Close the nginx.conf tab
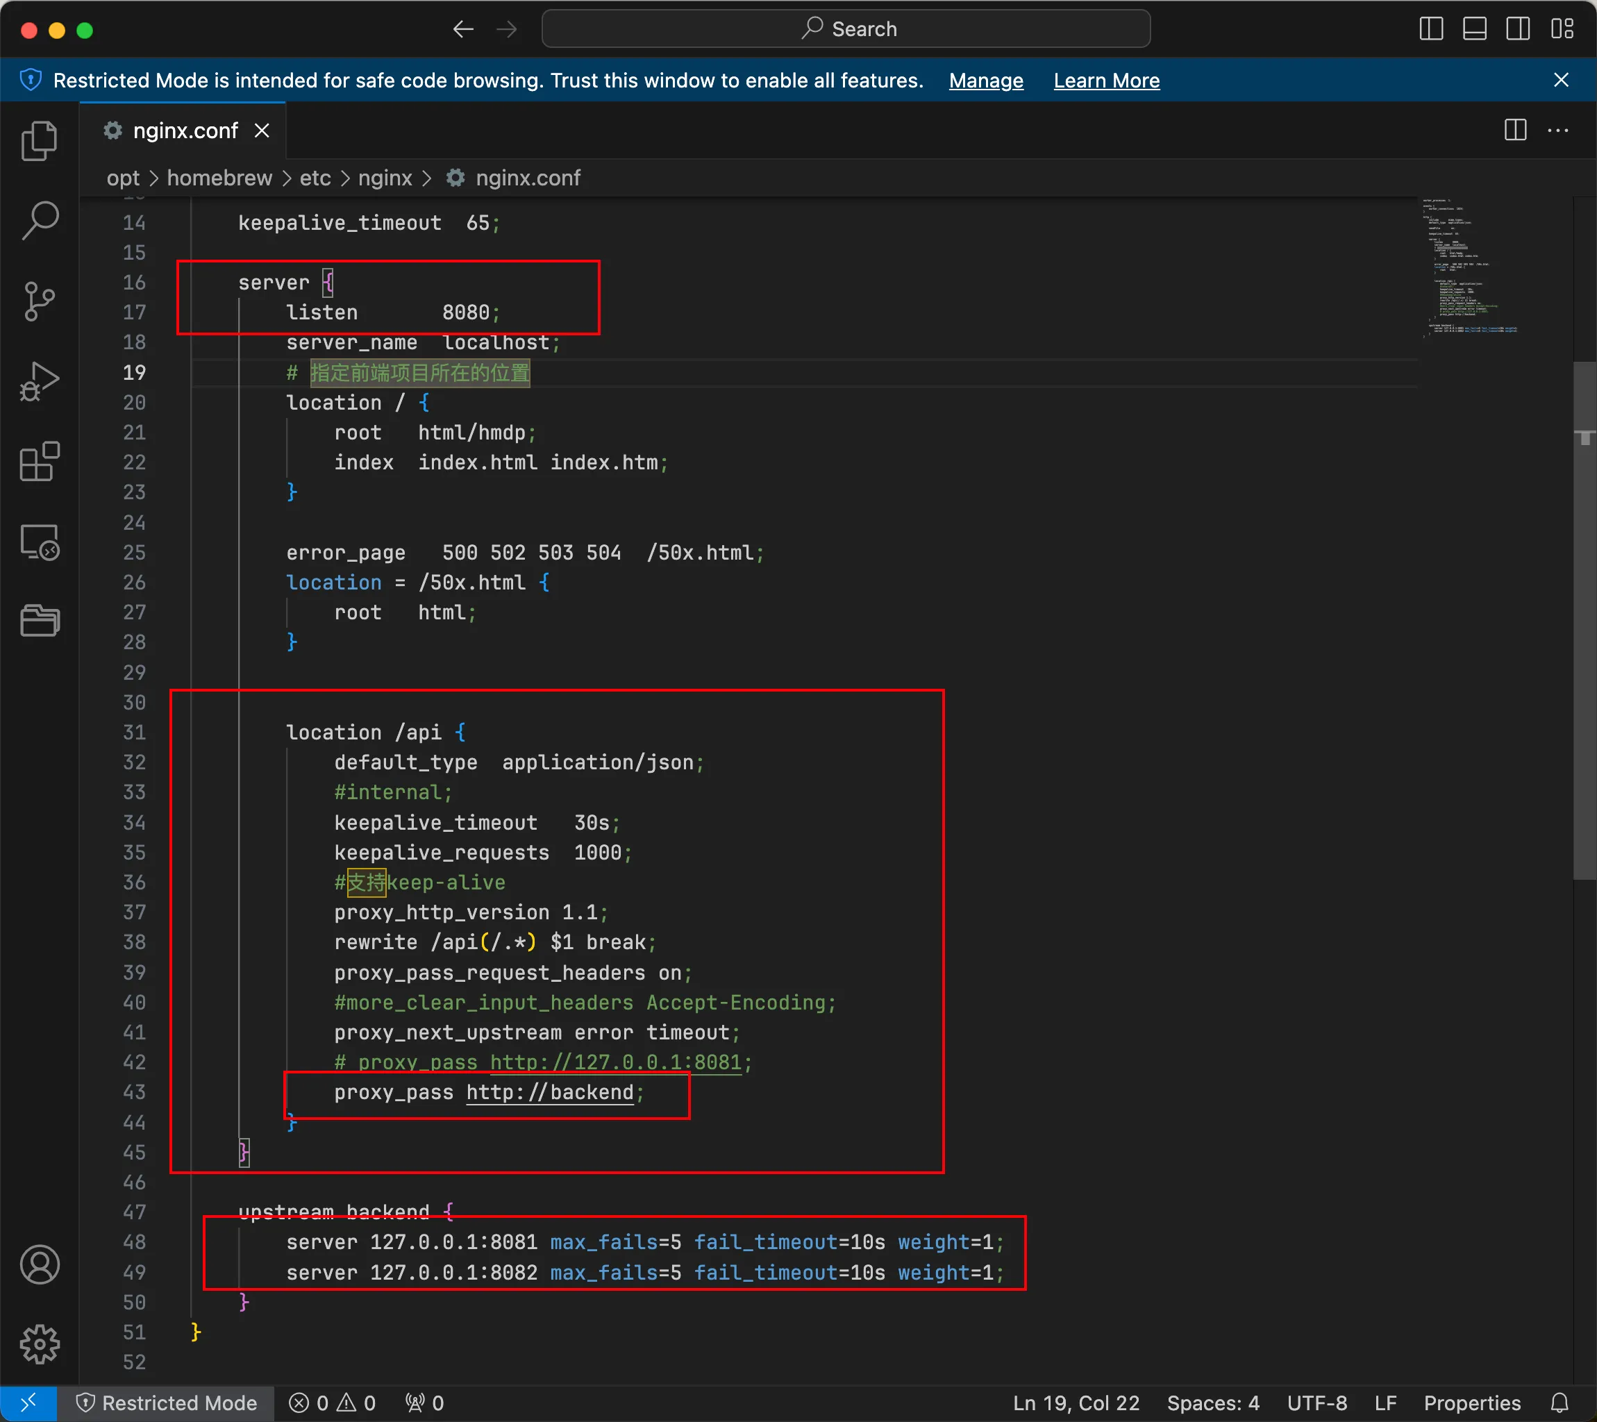1597x1422 pixels. [262, 131]
